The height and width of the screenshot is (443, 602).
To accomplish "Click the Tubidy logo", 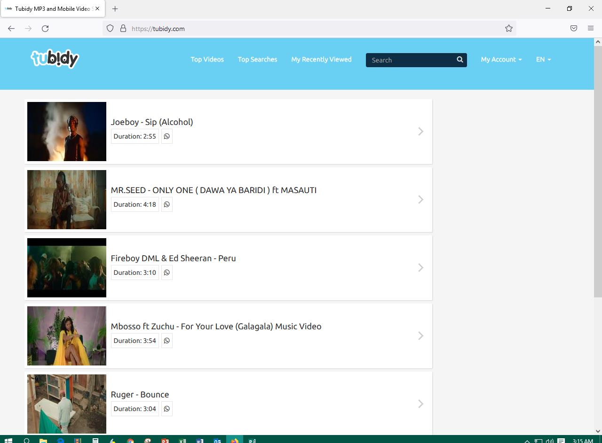I will [x=55, y=59].
